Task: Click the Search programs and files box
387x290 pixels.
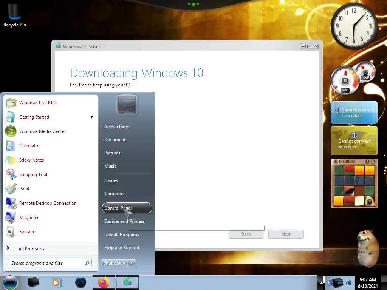Action: 50,263
